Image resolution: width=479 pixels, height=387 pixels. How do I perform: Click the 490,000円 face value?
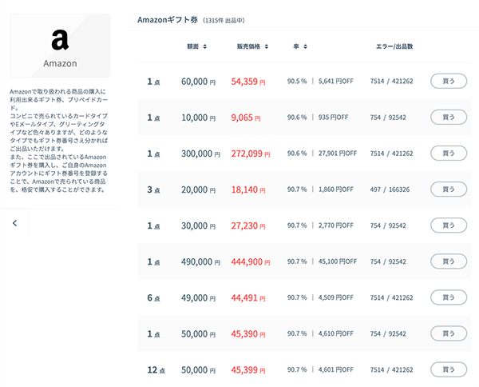tap(200, 262)
